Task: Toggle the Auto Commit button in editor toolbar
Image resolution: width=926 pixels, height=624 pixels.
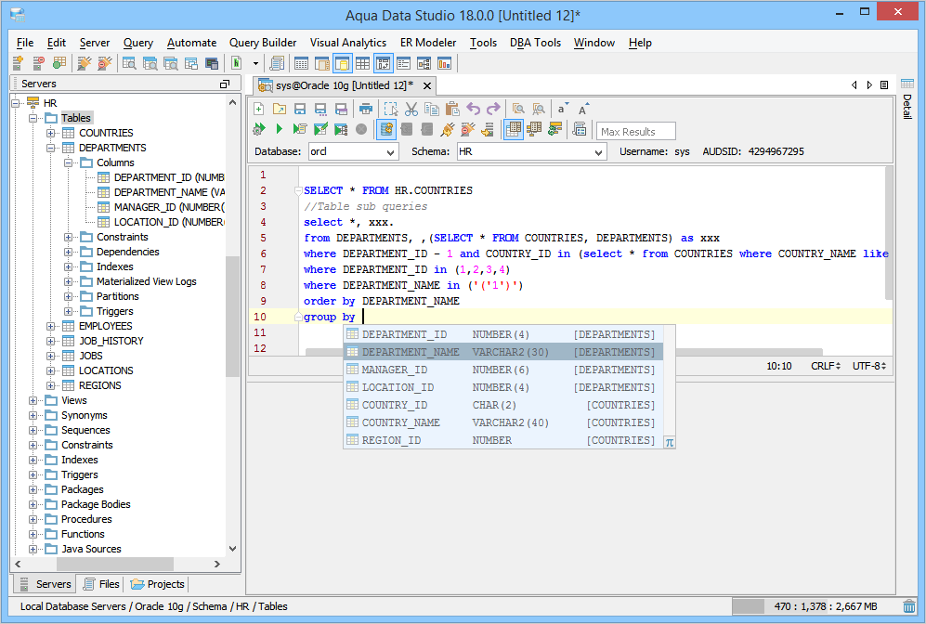Action: (386, 129)
